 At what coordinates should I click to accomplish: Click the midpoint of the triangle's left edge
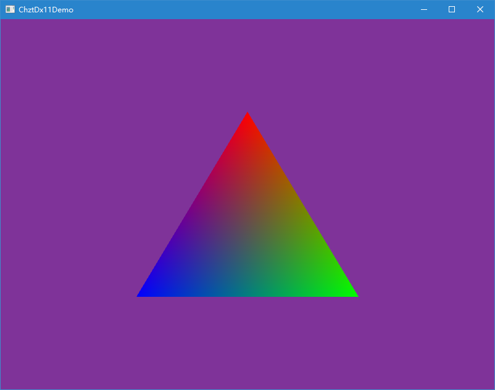point(194,204)
